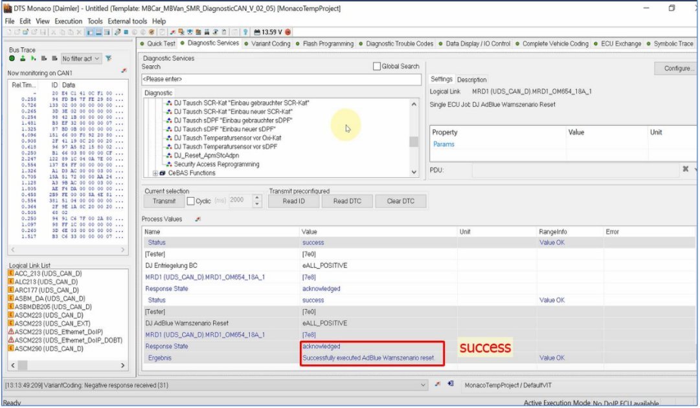700x408 pixels.
Task: Open the No filter active dropdown
Action: (81, 58)
